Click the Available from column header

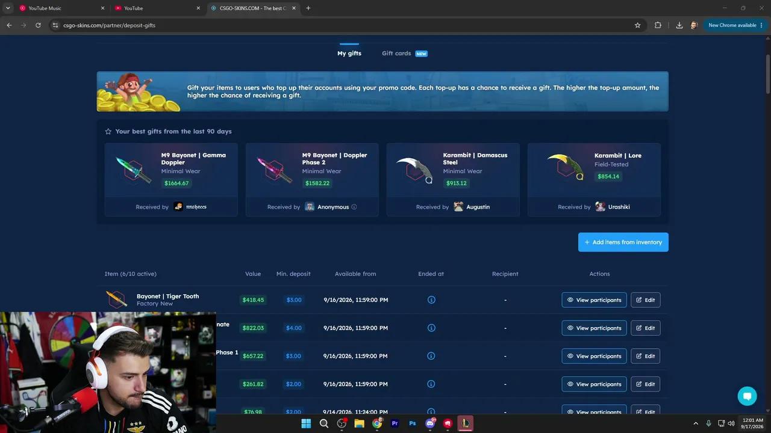[355, 274]
